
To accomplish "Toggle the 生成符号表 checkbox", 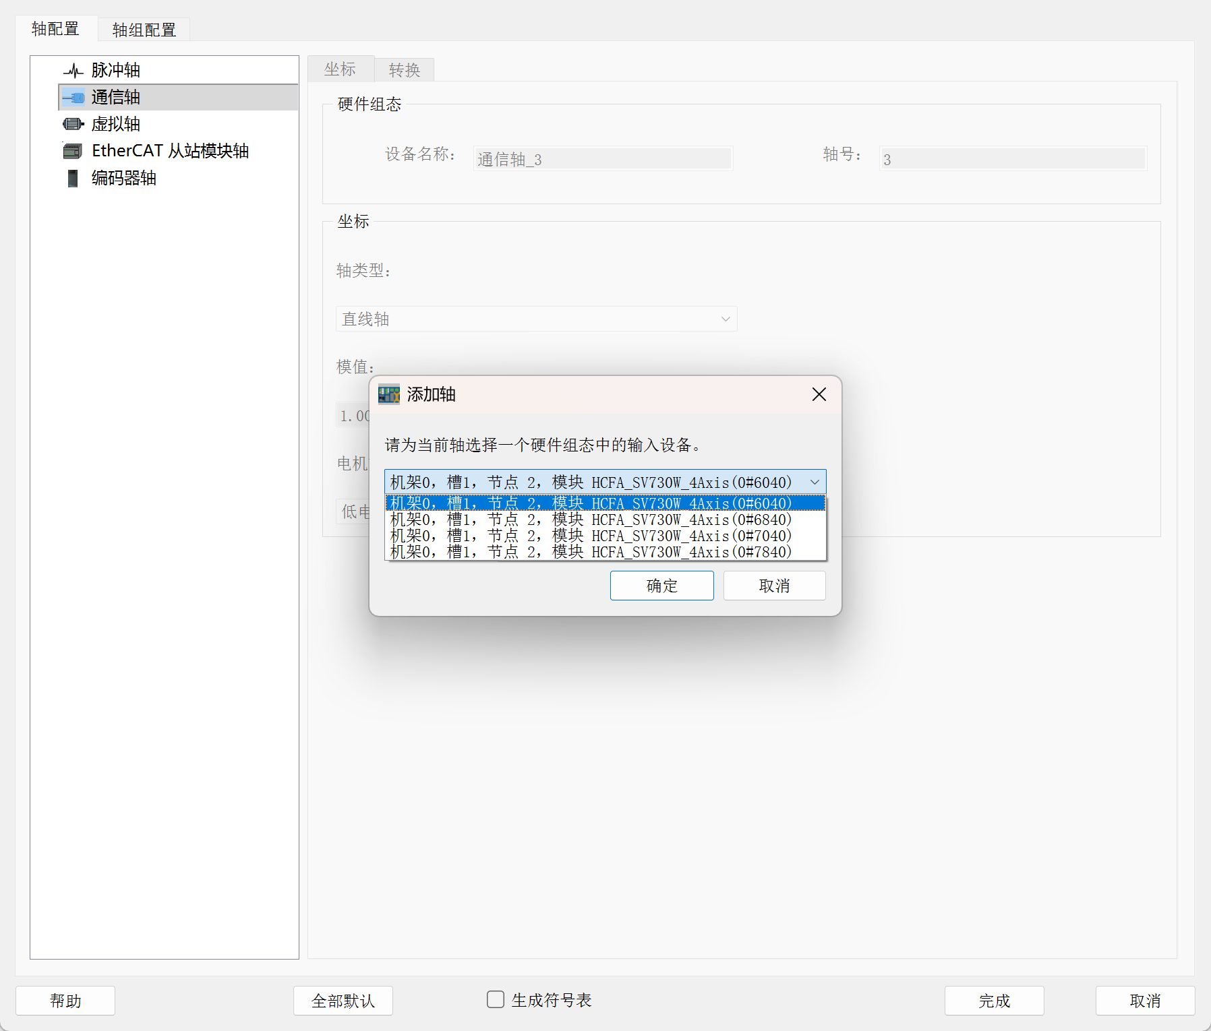I will (496, 999).
